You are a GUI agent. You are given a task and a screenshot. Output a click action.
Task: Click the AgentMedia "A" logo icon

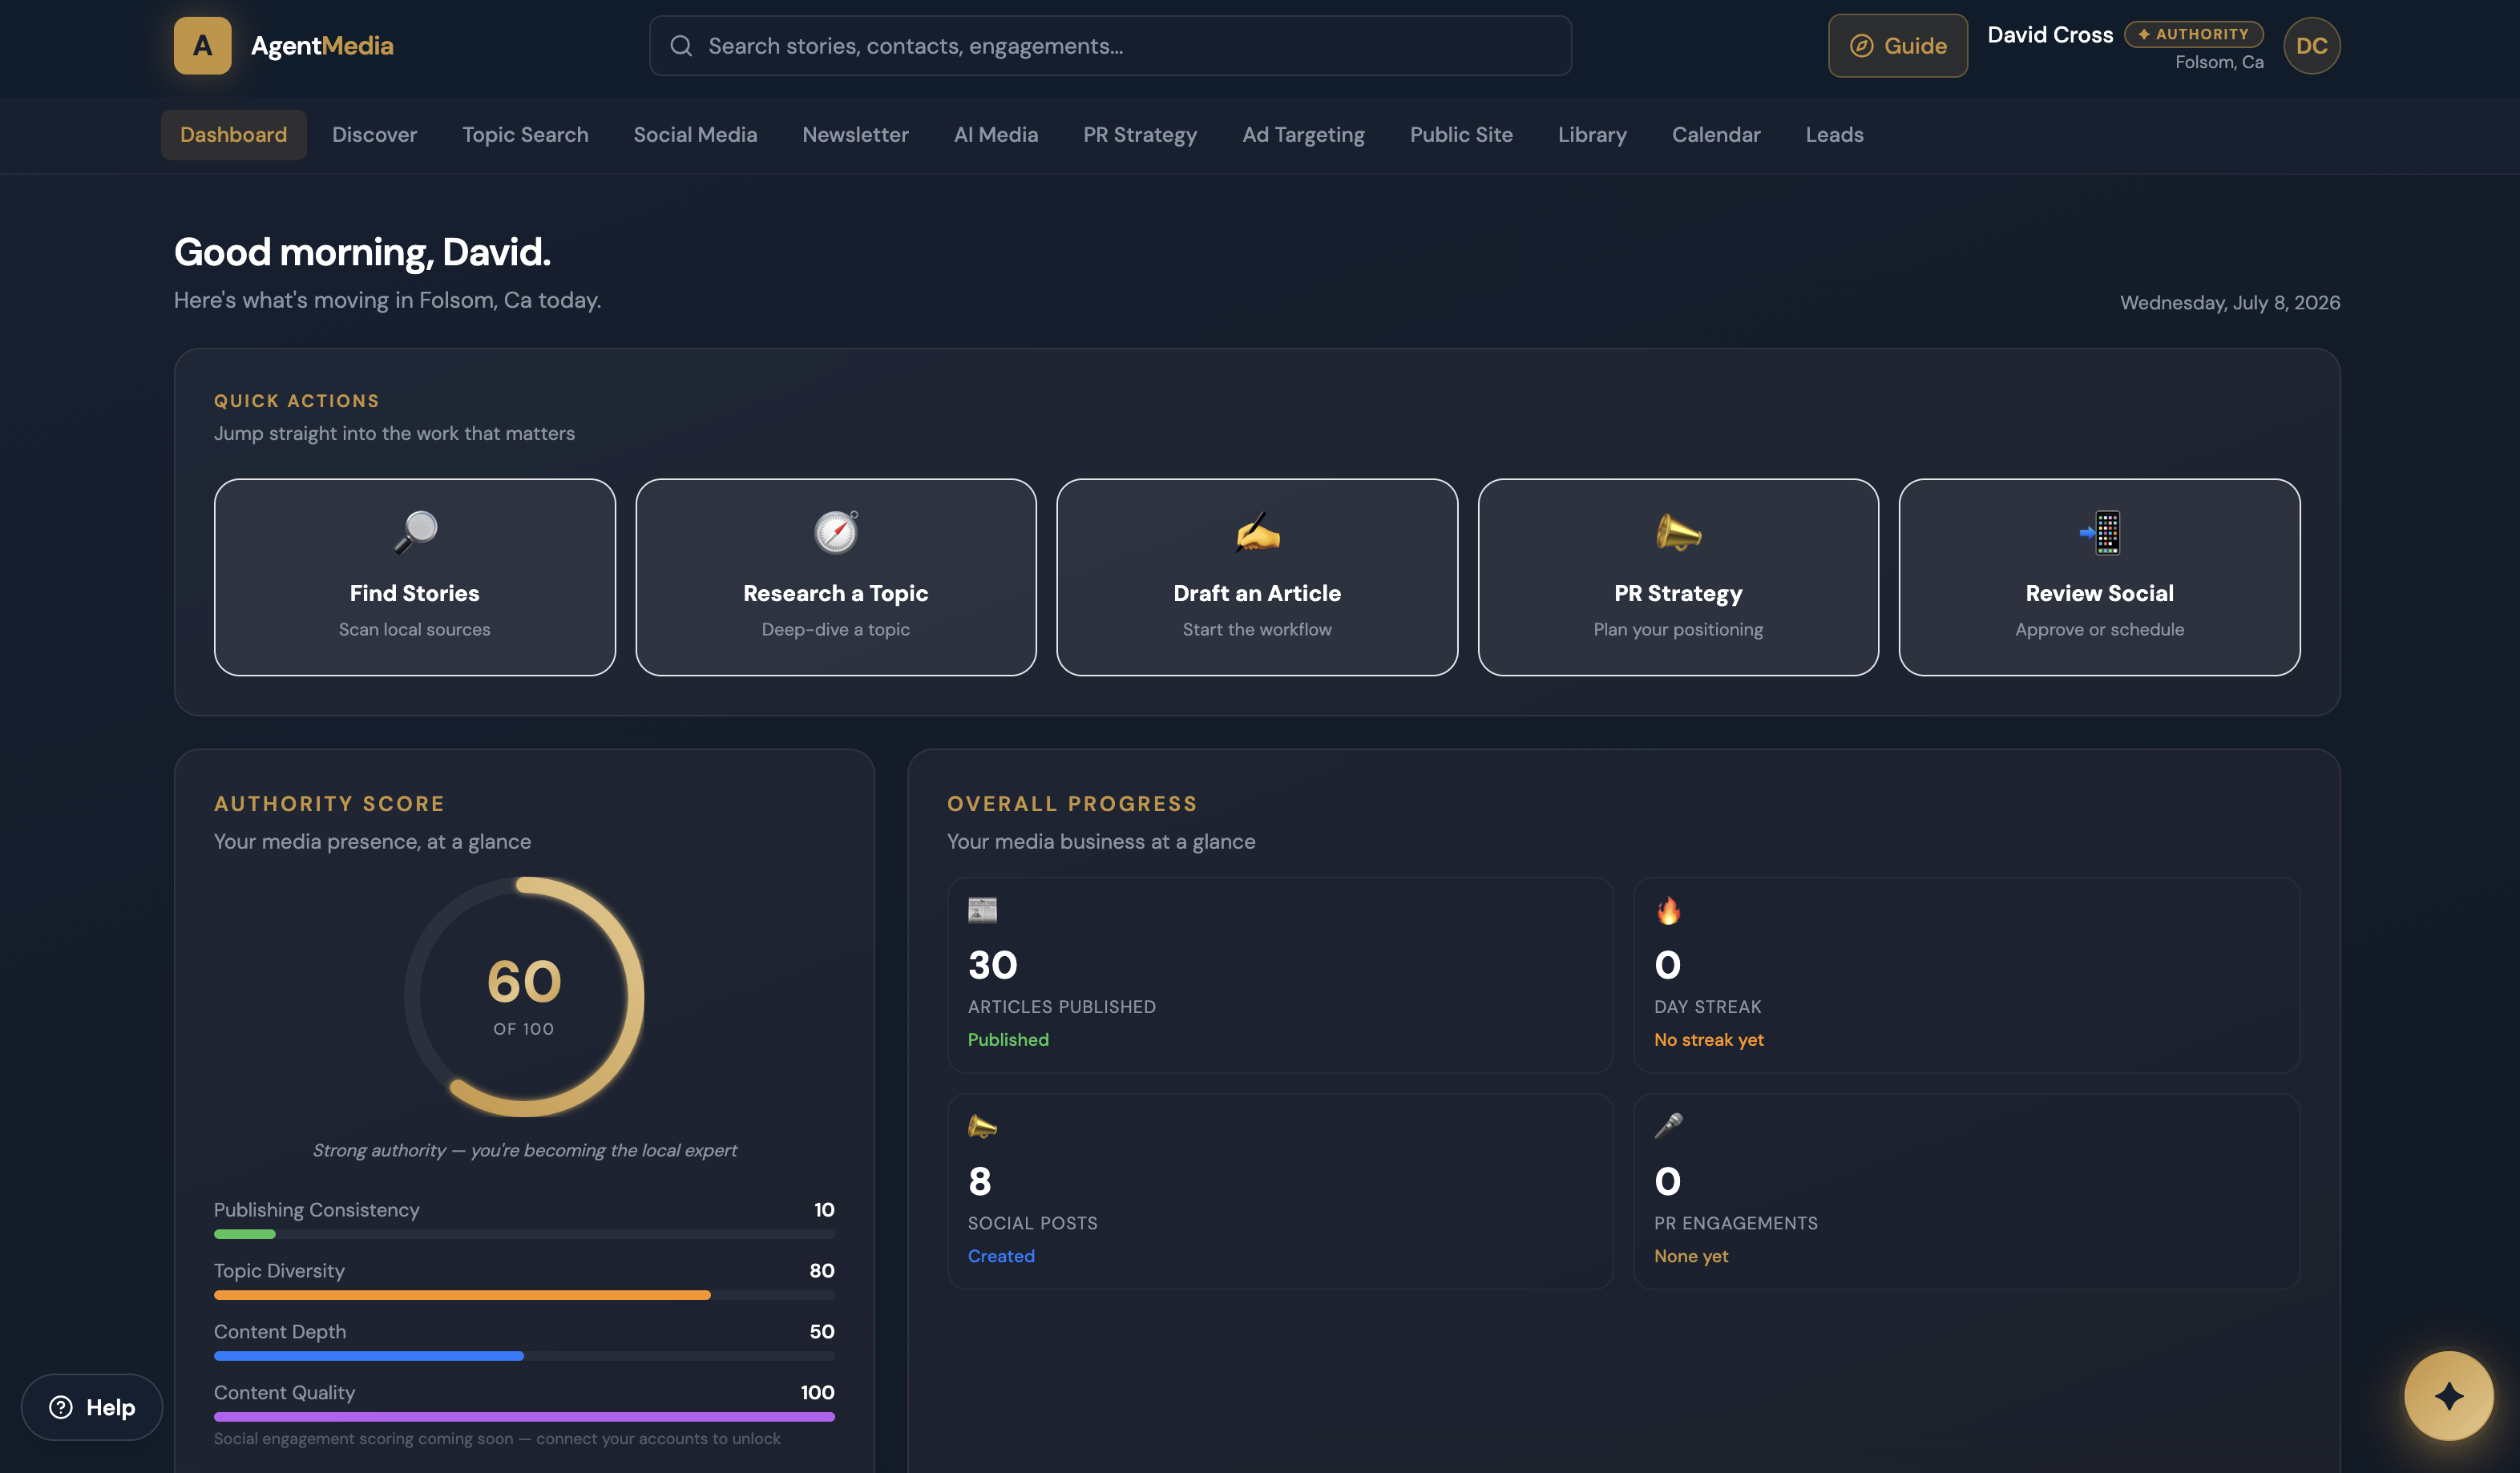(202, 45)
